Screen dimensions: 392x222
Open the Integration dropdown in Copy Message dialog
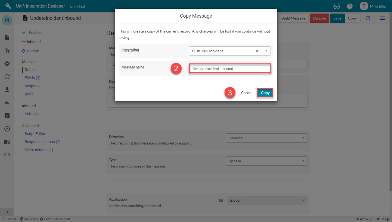(266, 51)
